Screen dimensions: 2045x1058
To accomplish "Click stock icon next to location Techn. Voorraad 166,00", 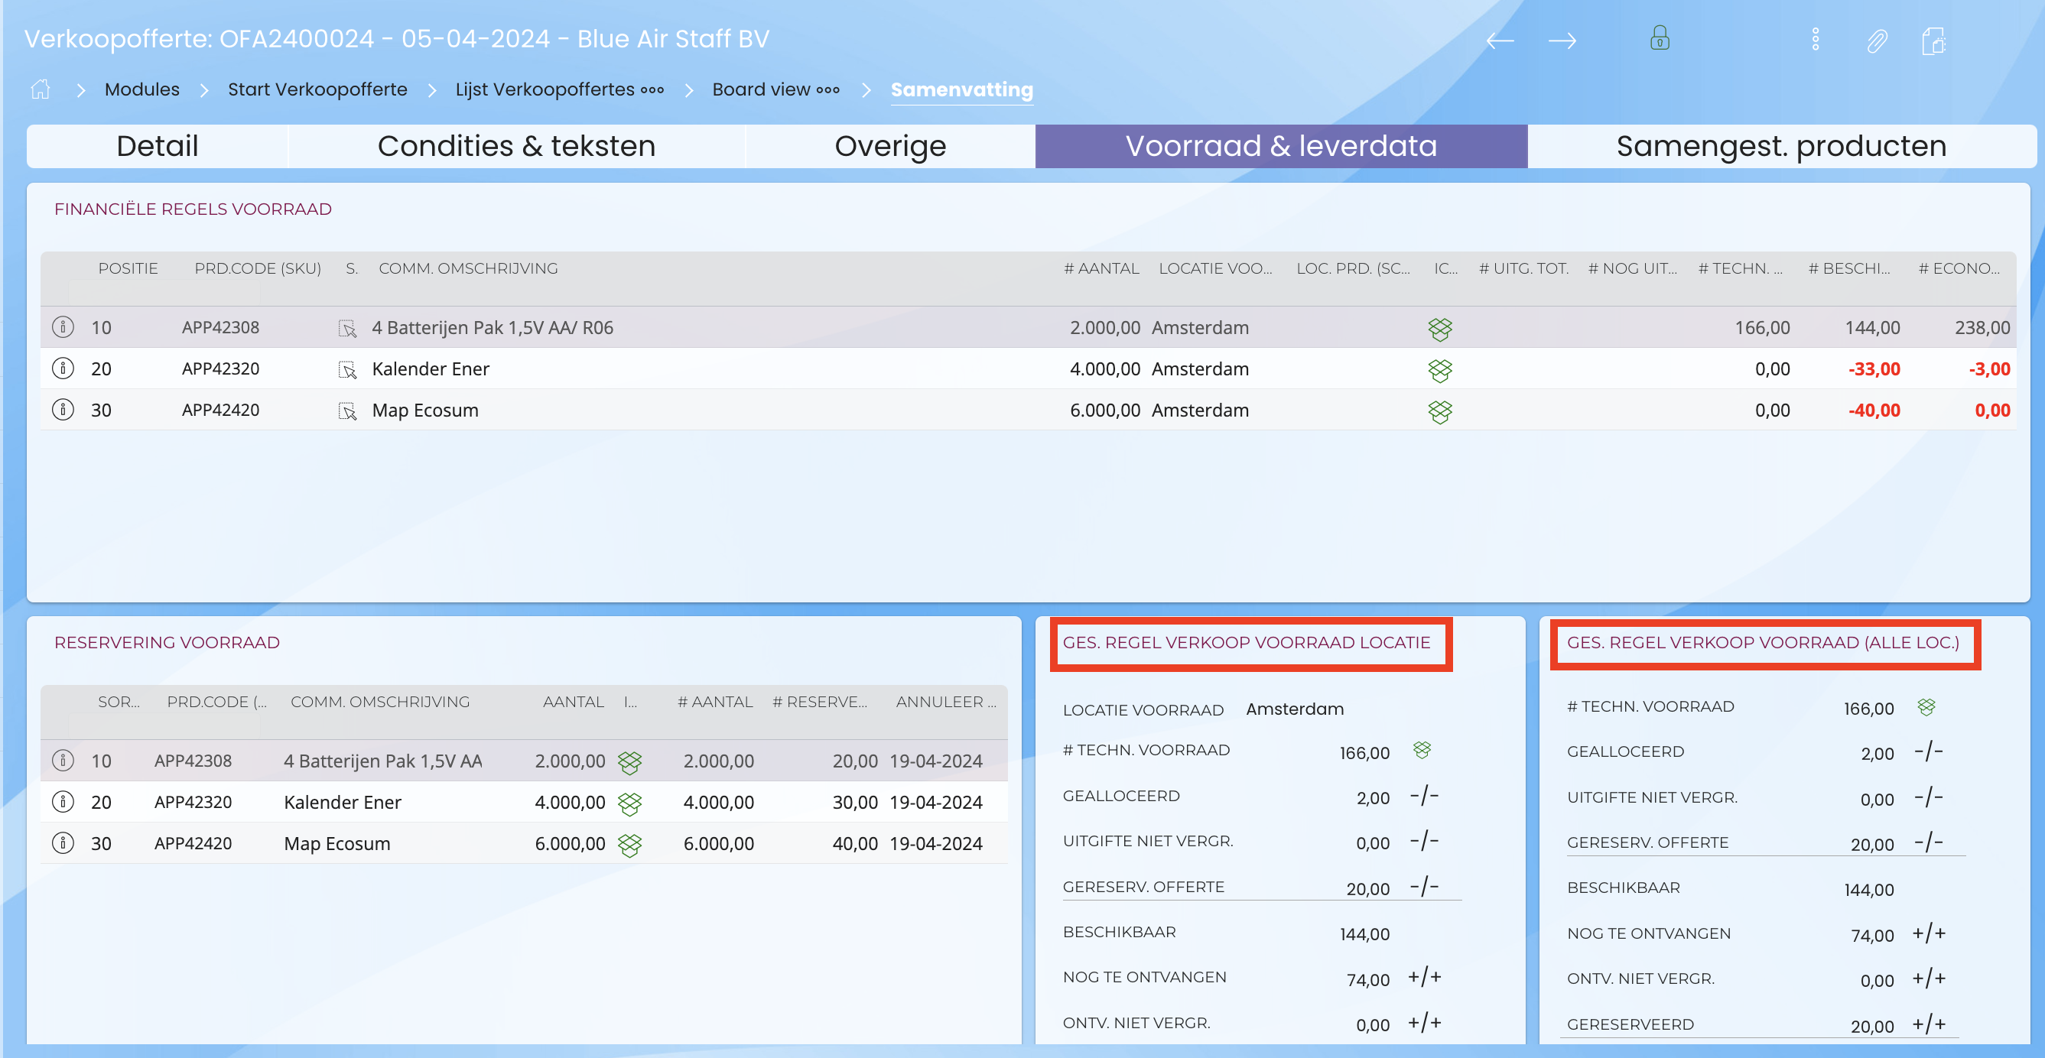I will click(x=1422, y=749).
